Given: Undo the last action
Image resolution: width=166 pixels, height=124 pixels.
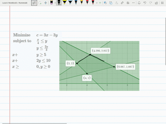Looking at the screenshot, I should pyautogui.click(x=145, y=3).
